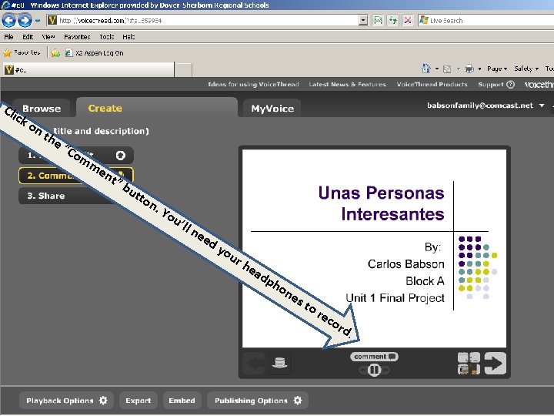This screenshot has height=416, width=554.
Task: Expand the Home button dropdown arrow
Action: tap(437, 69)
